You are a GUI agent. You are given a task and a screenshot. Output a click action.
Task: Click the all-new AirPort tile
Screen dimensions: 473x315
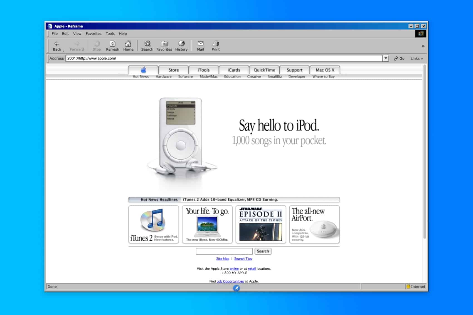(x=314, y=224)
